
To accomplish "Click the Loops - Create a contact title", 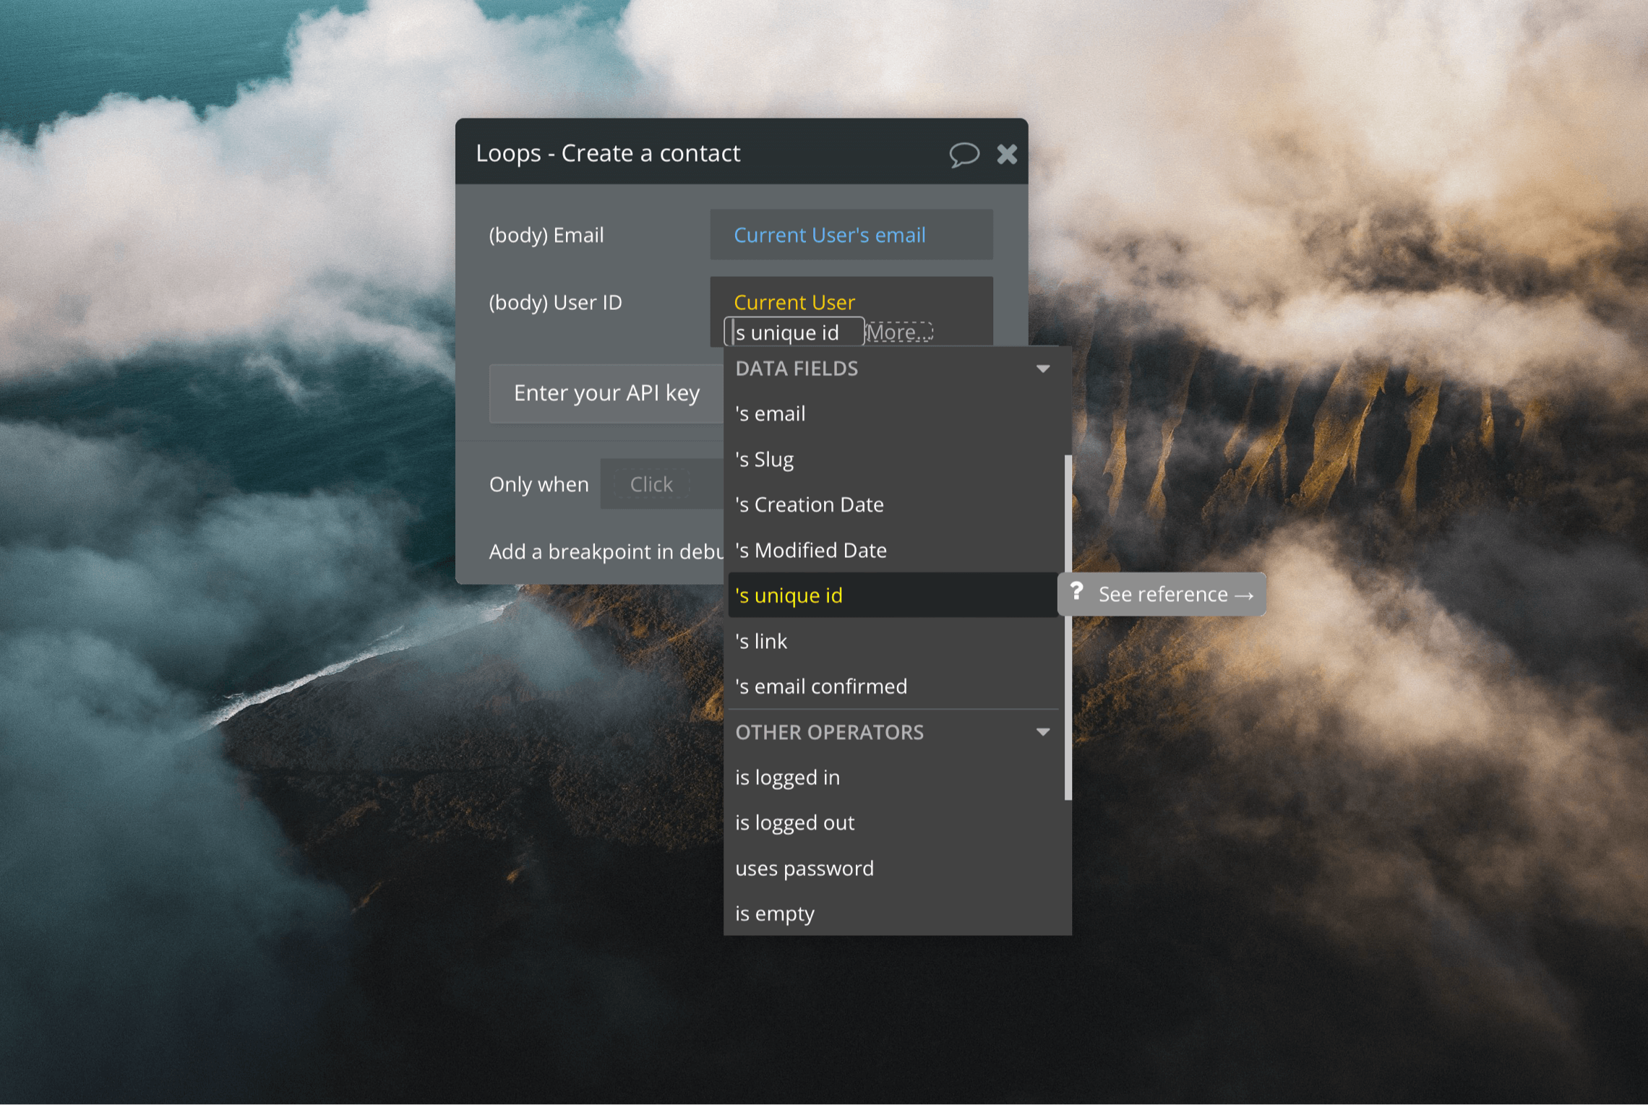I will click(x=608, y=154).
